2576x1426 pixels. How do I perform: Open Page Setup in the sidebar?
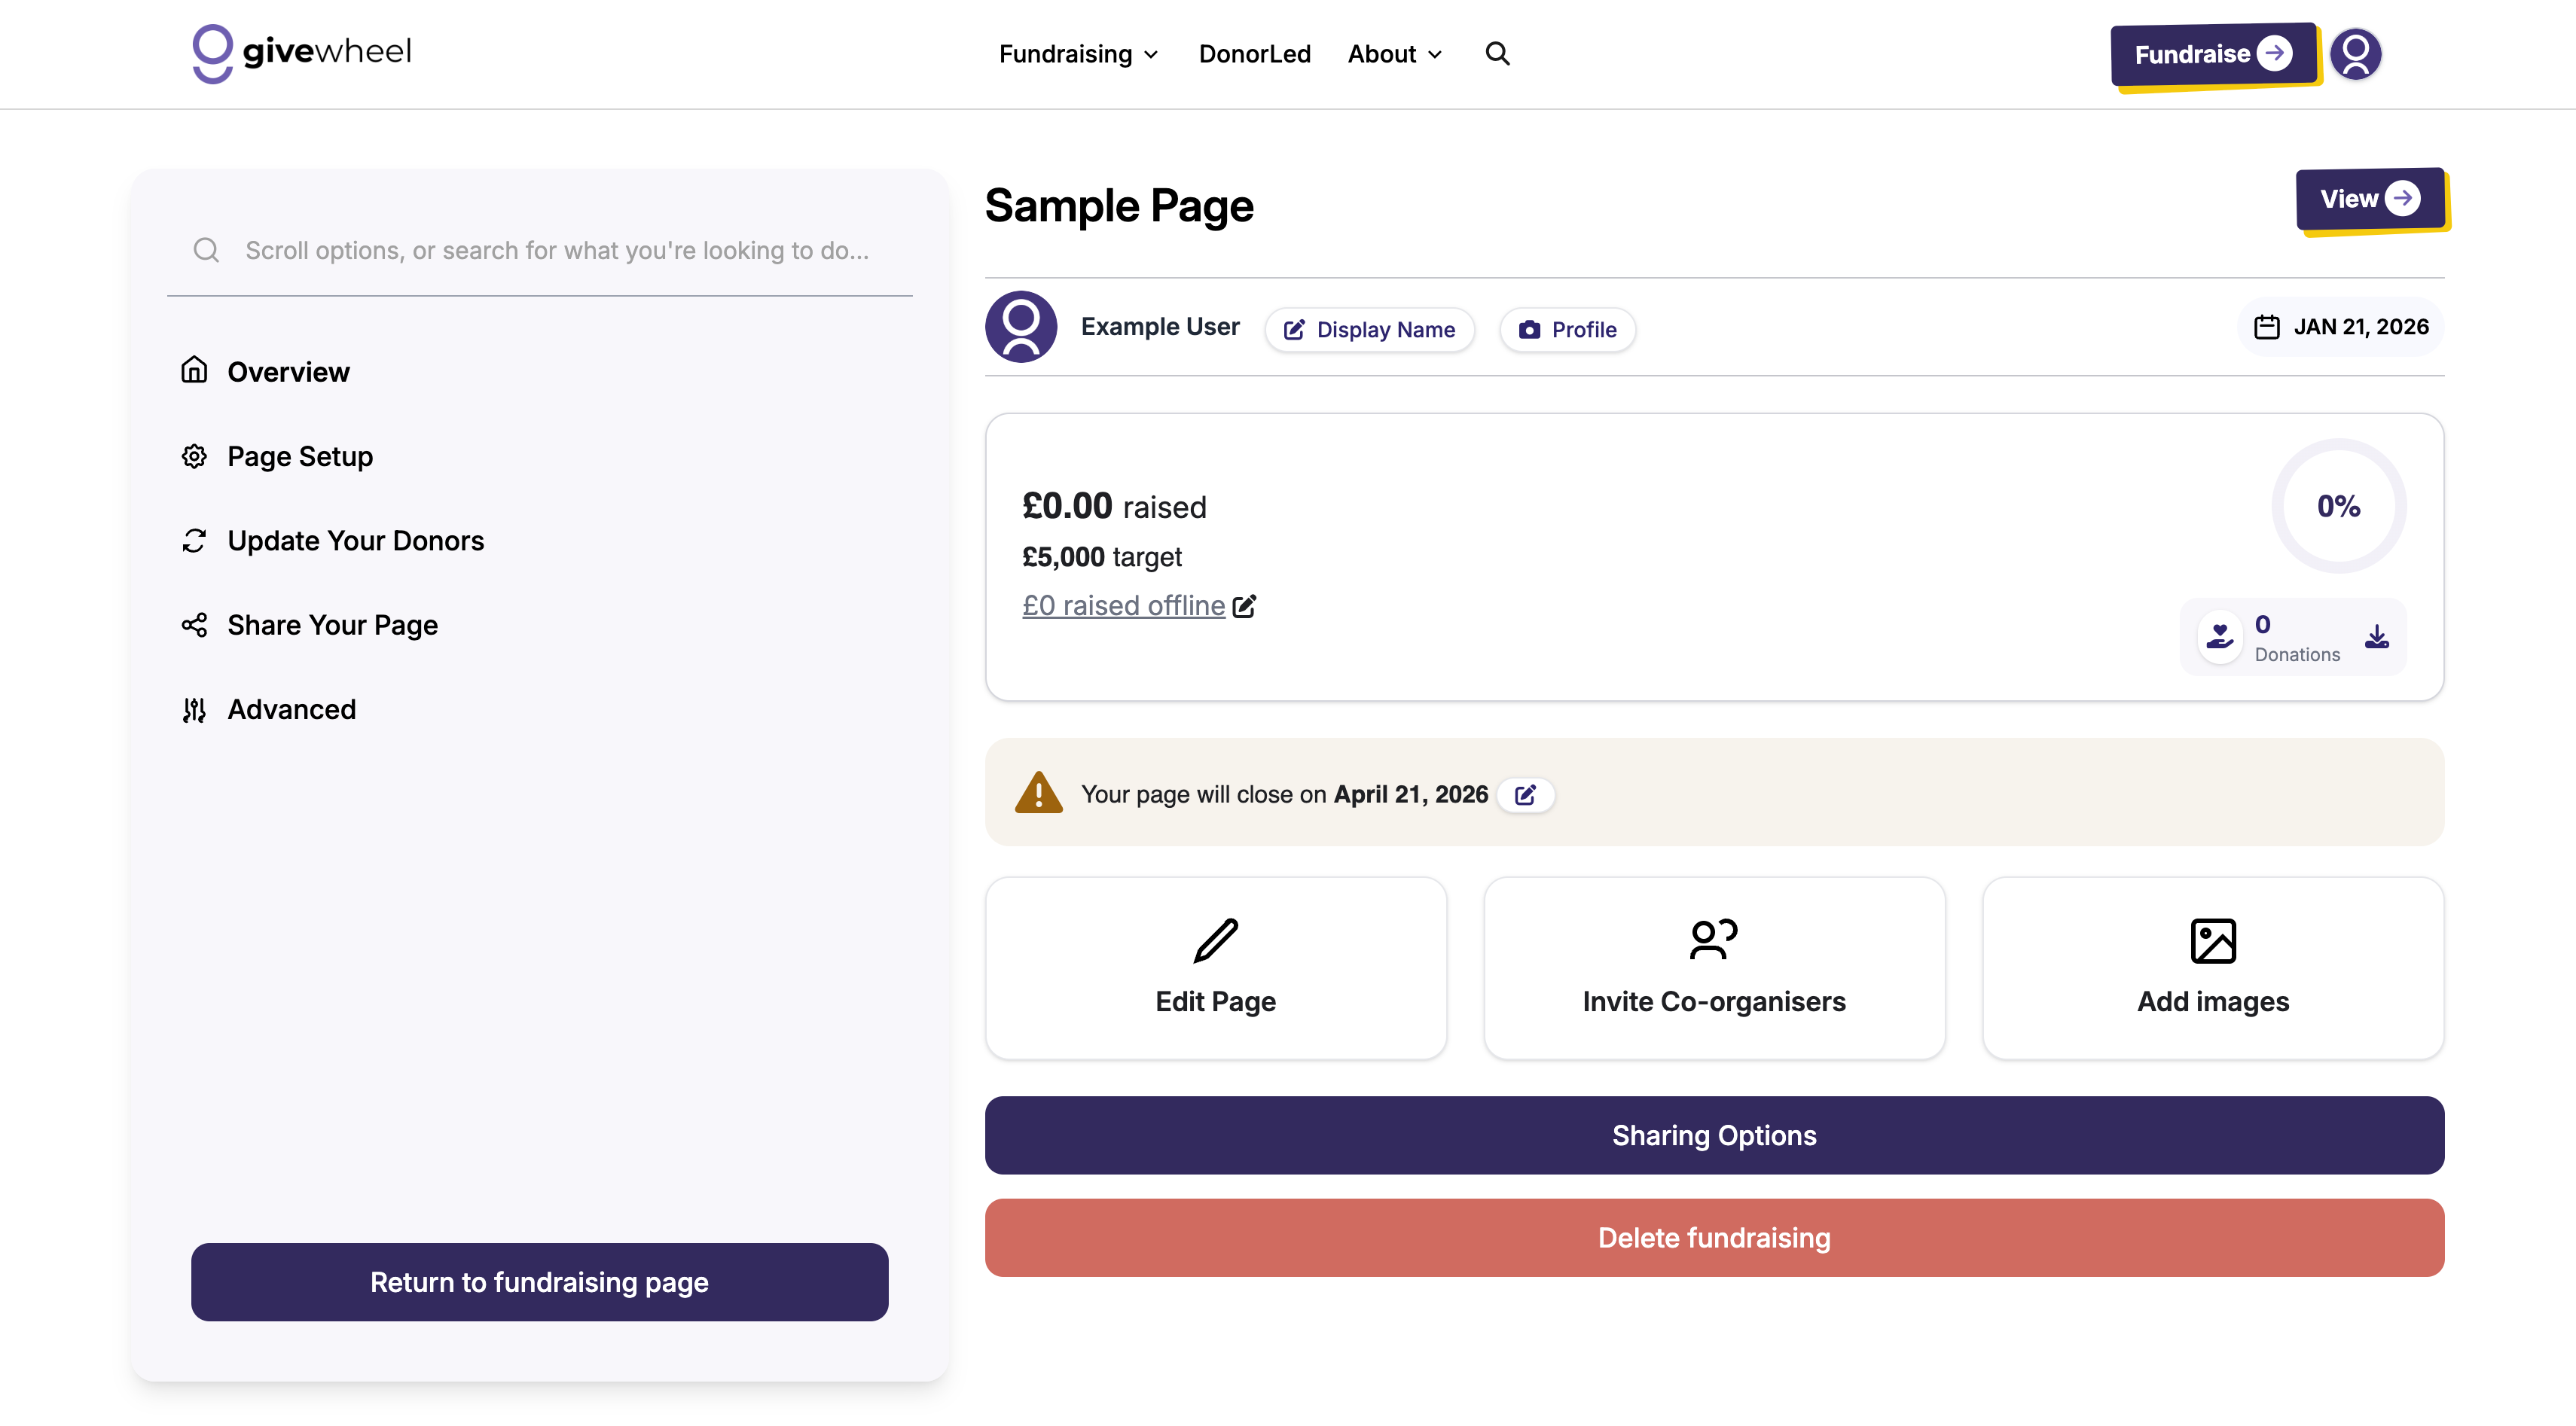[299, 457]
